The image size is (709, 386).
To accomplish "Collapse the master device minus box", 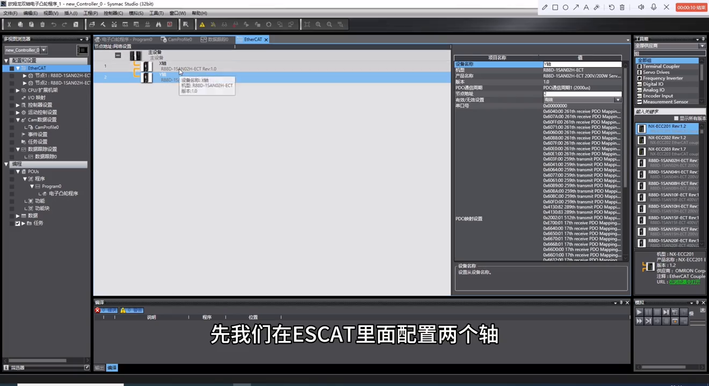I will (118, 55).
